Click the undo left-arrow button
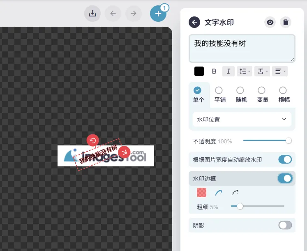 click(113, 14)
